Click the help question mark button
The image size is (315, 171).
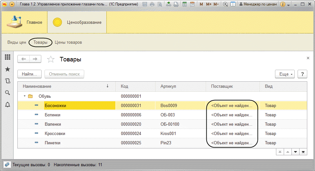click(302, 74)
